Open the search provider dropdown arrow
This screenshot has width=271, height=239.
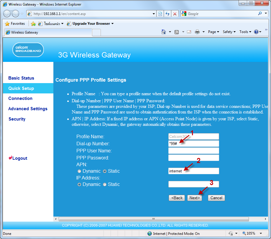pos(266,13)
